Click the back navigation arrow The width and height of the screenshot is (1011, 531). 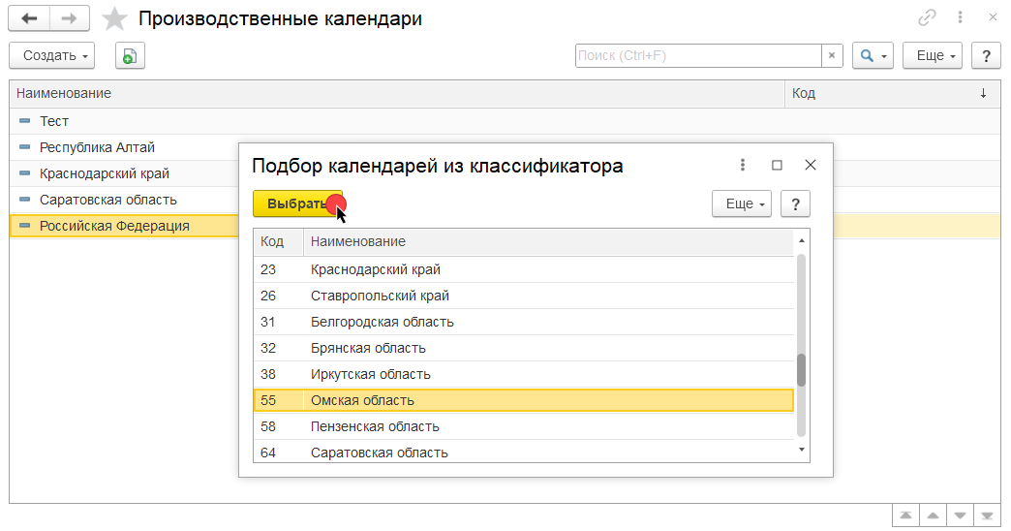click(28, 18)
